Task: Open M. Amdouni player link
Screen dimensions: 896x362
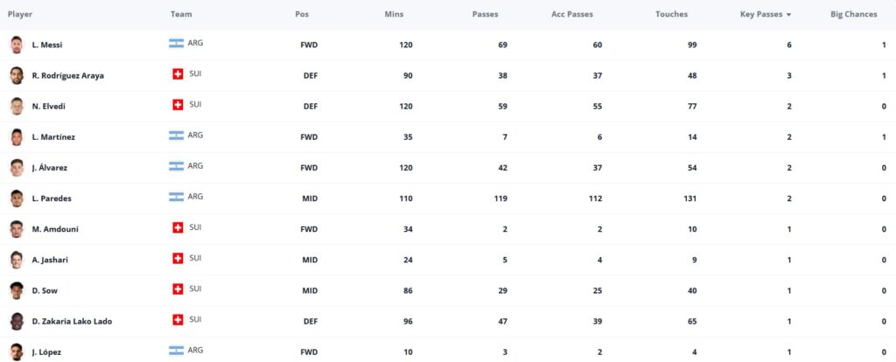Action: tap(55, 229)
